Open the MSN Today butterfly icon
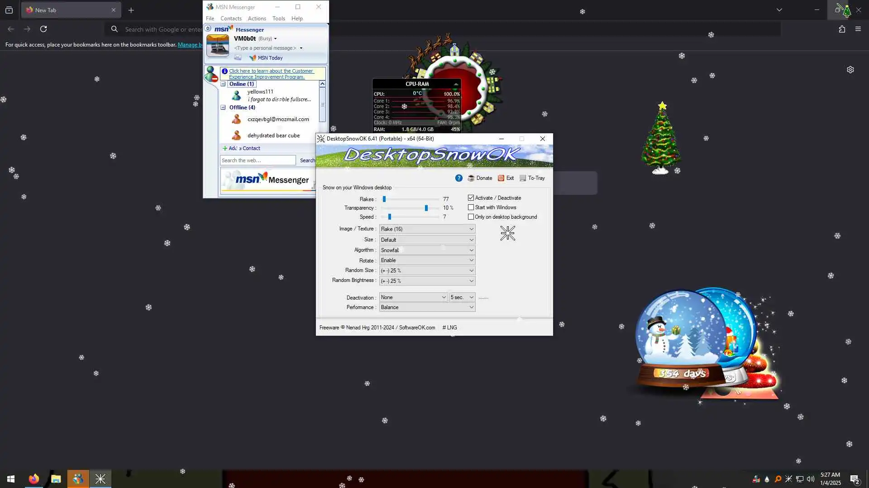 [253, 58]
